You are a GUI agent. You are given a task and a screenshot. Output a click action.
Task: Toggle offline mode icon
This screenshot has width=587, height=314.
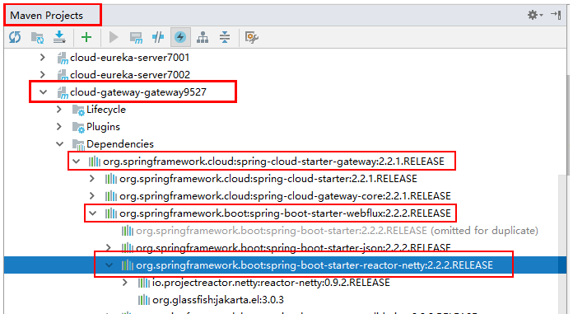[158, 37]
